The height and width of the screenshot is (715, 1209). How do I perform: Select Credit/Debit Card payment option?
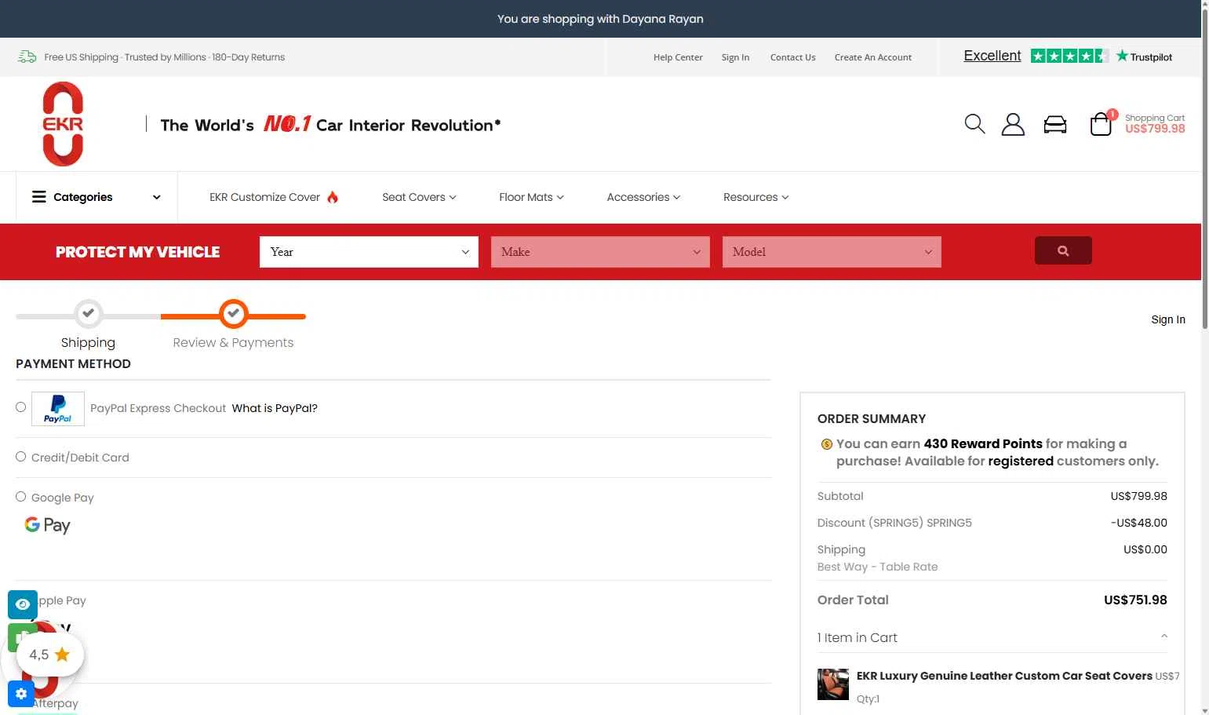coord(21,456)
